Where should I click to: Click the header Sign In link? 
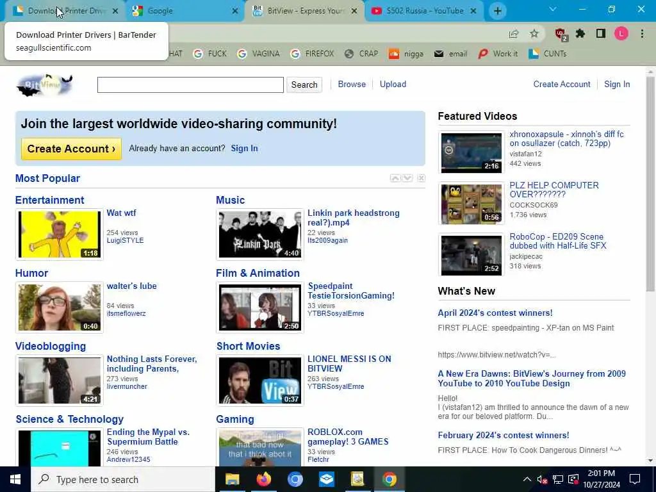(x=617, y=84)
